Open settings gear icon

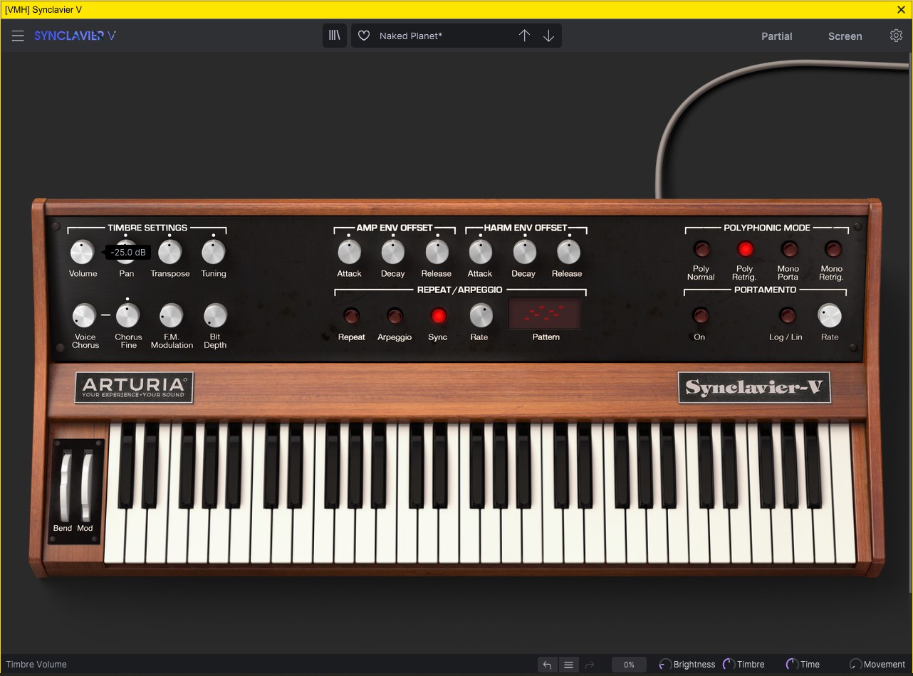click(896, 36)
